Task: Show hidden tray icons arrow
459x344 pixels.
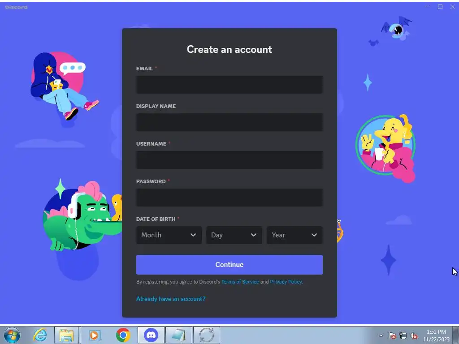Action: click(381, 335)
